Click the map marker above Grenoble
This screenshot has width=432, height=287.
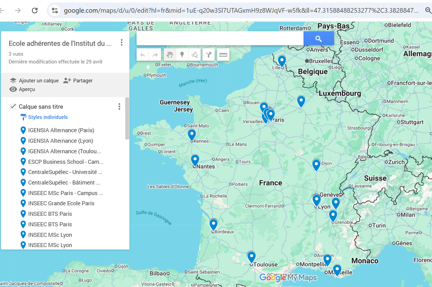(x=333, y=215)
